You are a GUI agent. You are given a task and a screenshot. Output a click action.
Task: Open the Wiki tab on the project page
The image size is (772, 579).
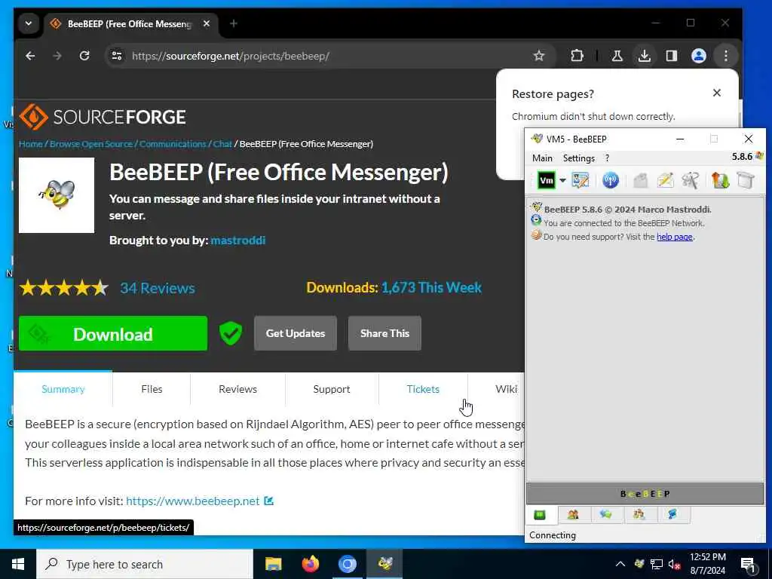506,389
